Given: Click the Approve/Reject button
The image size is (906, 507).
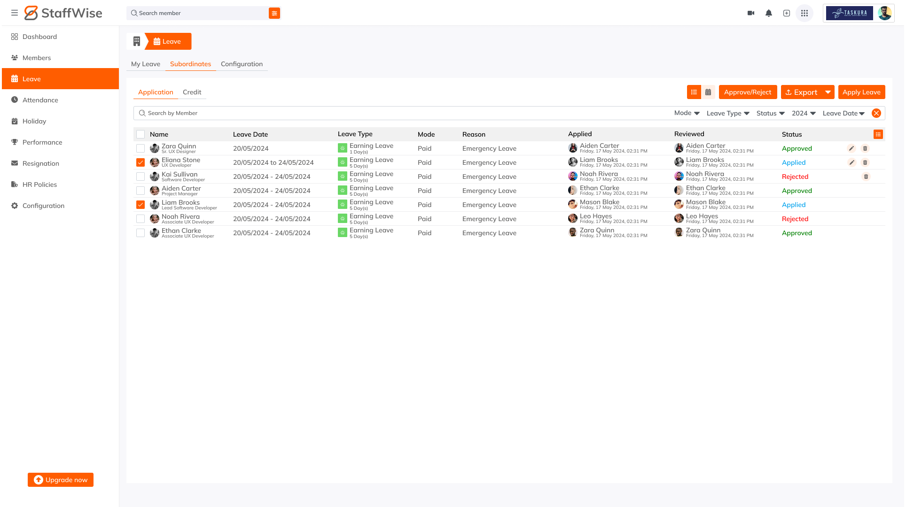Looking at the screenshot, I should pos(748,92).
